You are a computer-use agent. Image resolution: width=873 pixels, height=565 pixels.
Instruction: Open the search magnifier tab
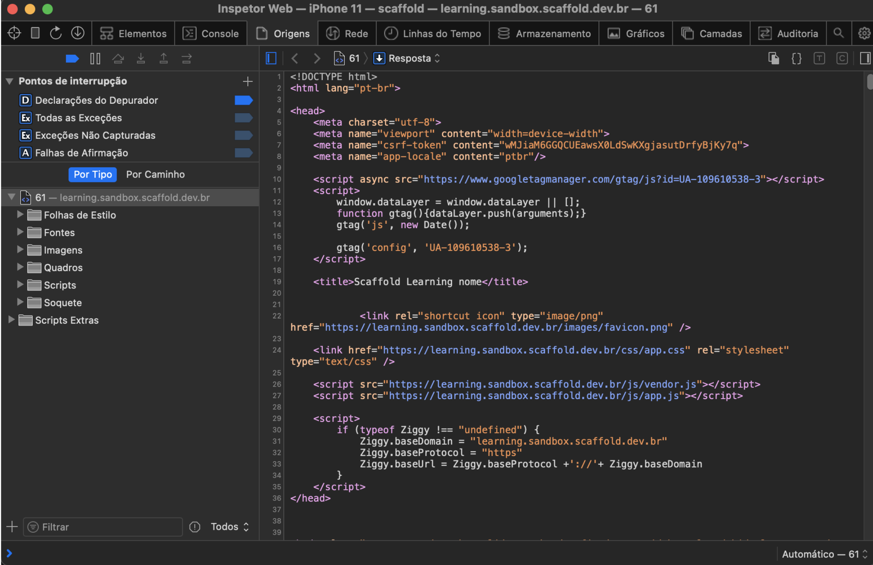point(839,33)
